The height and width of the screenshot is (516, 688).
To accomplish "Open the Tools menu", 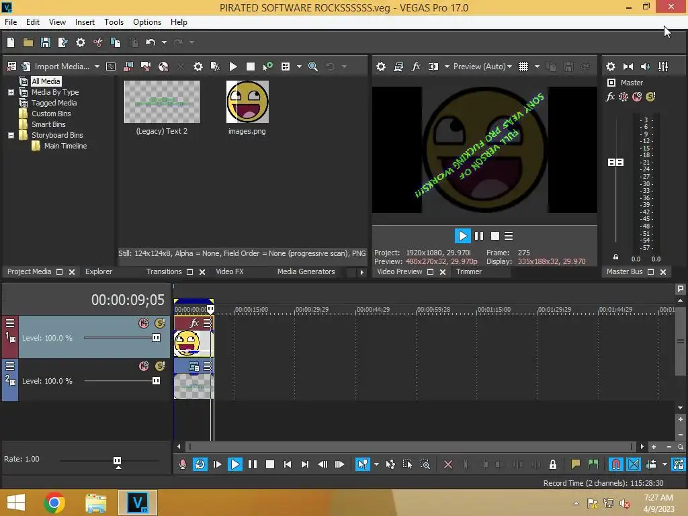I will coord(114,22).
